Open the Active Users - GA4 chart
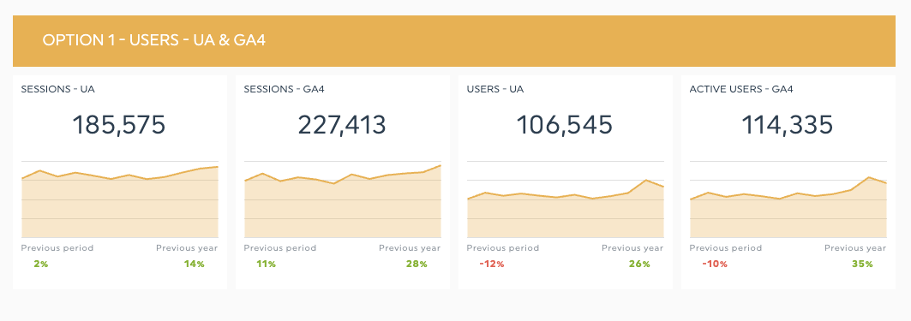Screen dimensions: 911x321 coord(788,199)
